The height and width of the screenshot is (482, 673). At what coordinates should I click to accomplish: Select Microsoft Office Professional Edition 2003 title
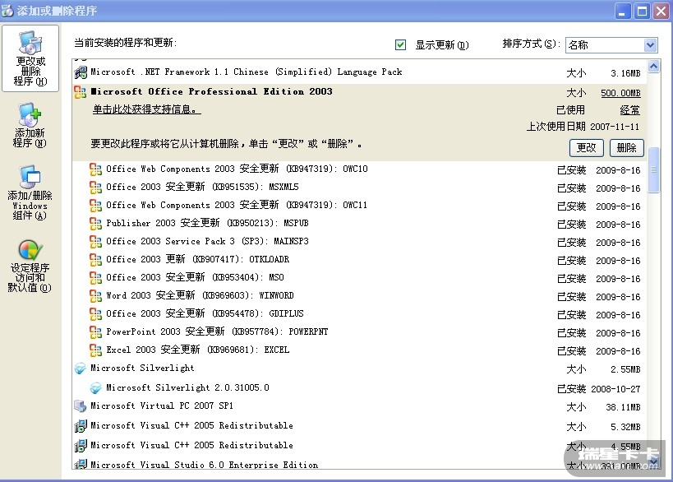coord(212,91)
